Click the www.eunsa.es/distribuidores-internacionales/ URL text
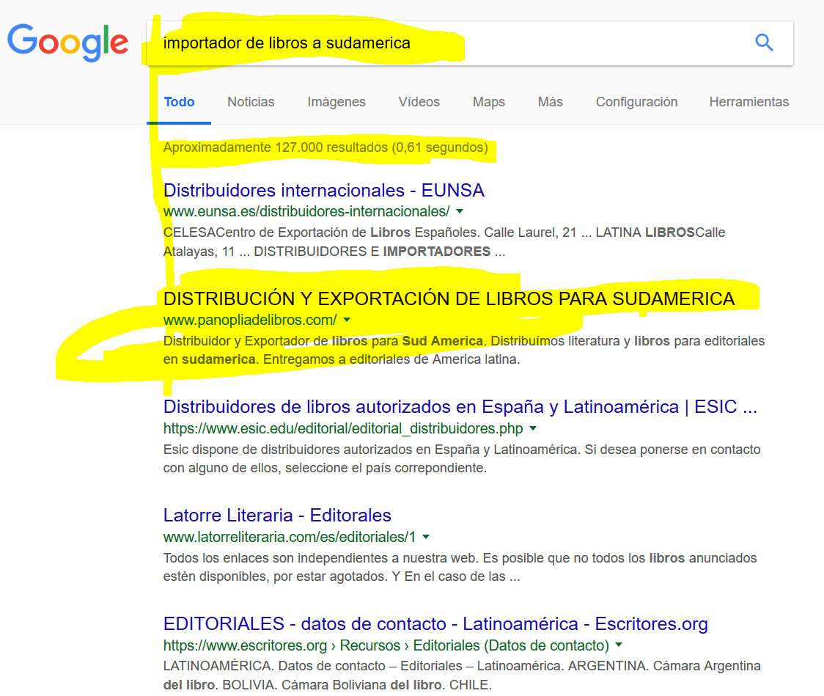 [x=306, y=211]
